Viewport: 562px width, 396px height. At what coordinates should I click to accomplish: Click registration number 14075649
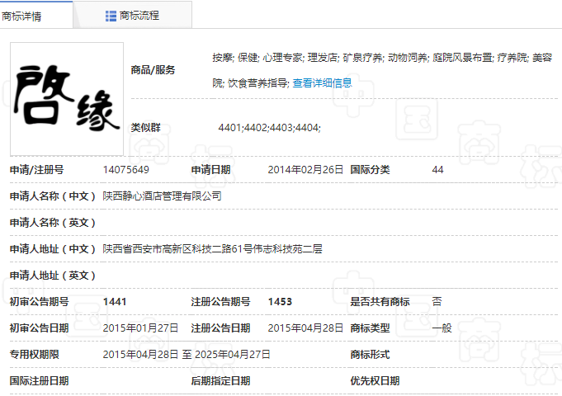125,170
